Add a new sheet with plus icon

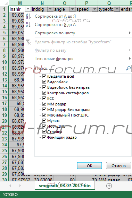(109, 186)
